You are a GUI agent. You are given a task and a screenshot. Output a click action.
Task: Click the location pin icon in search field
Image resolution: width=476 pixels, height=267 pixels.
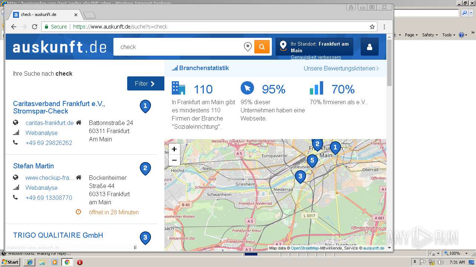click(x=248, y=47)
